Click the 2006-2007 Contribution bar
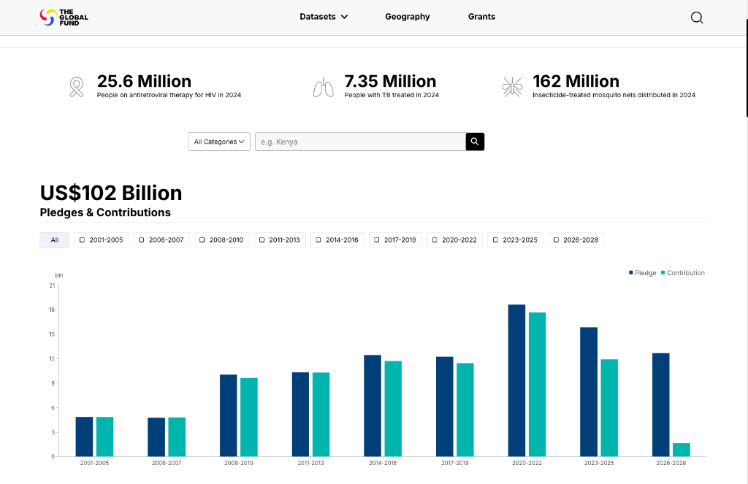 [x=177, y=437]
